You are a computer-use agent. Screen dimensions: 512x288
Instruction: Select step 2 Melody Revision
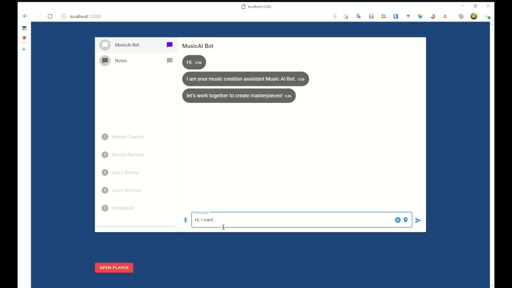[x=123, y=155]
